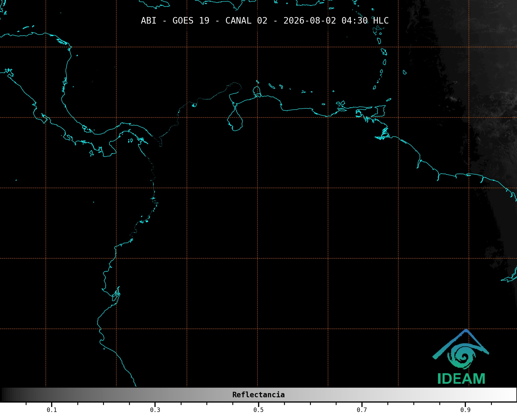This screenshot has width=517, height=413.
Task: Click the 0.1 colorbar tick label
Action: (52, 410)
